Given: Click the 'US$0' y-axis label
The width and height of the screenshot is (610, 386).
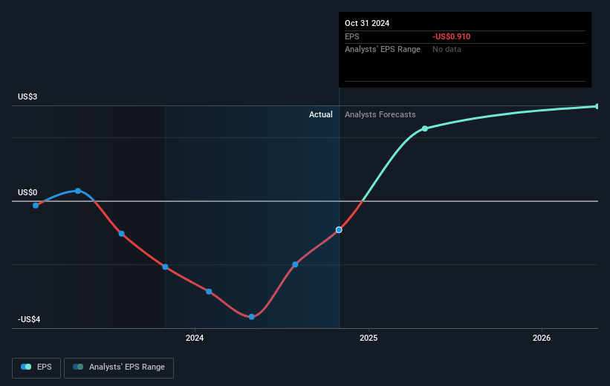Looking at the screenshot, I should coord(27,192).
